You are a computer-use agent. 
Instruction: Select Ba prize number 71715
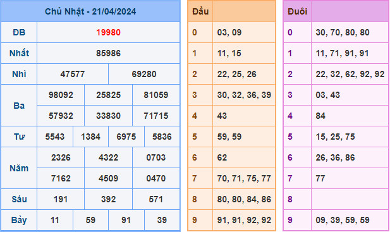[156, 116]
